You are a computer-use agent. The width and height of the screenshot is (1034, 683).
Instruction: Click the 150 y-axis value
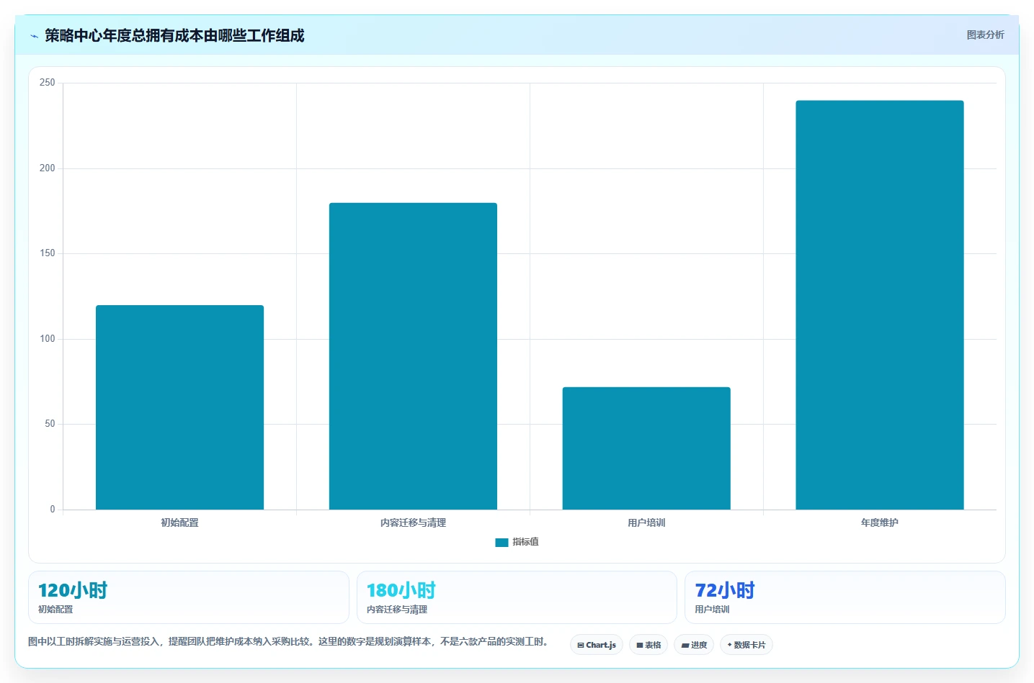[48, 253]
